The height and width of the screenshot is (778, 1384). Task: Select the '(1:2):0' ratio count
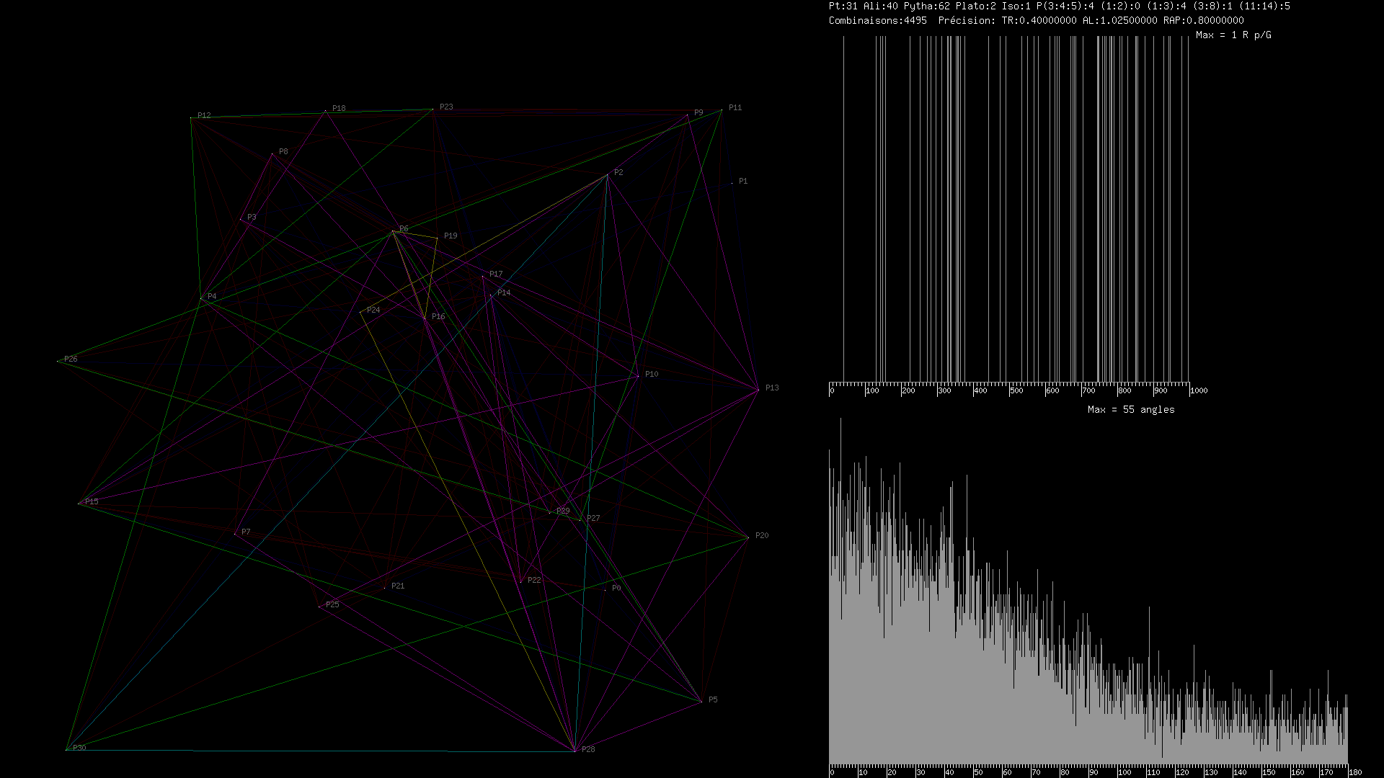1120,6
